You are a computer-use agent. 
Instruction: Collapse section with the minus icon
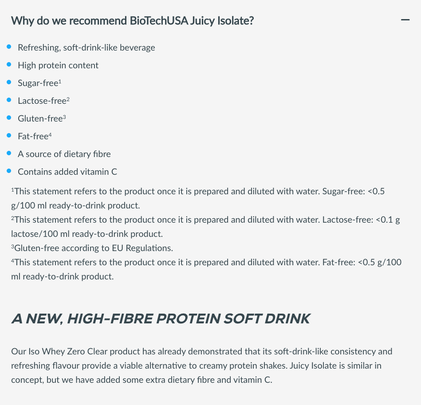[405, 20]
